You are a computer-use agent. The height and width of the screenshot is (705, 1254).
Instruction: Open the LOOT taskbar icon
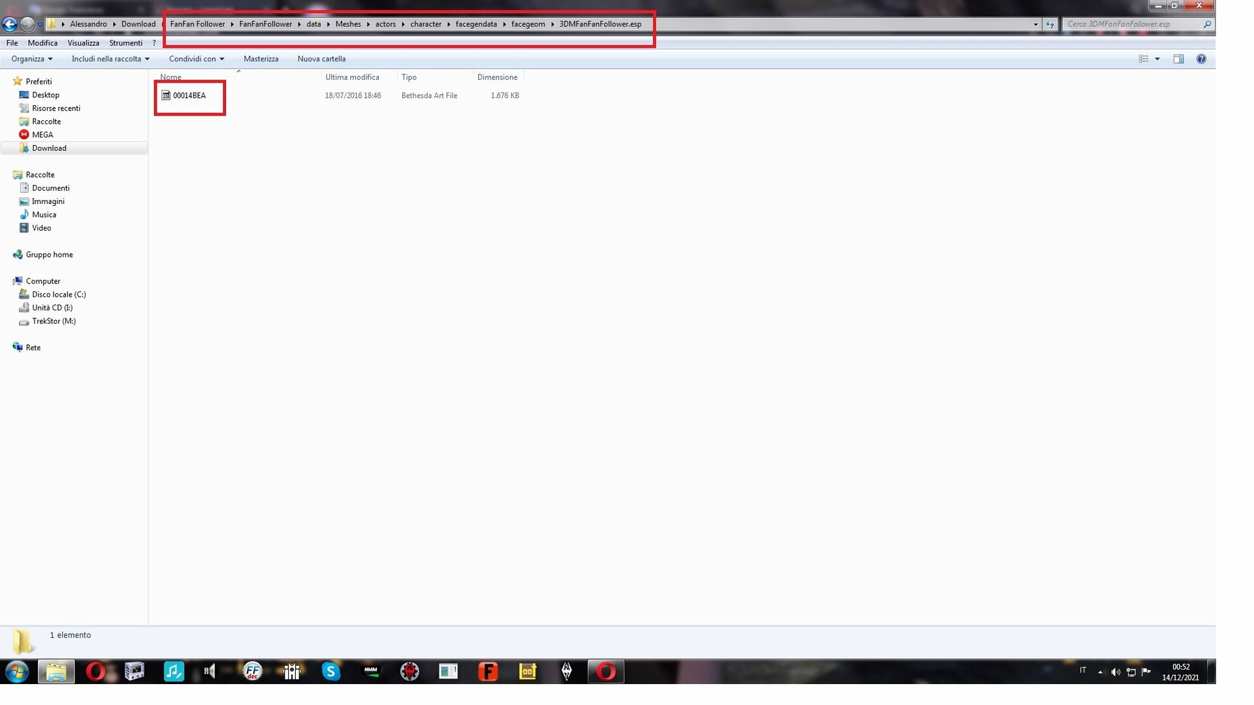coord(528,671)
